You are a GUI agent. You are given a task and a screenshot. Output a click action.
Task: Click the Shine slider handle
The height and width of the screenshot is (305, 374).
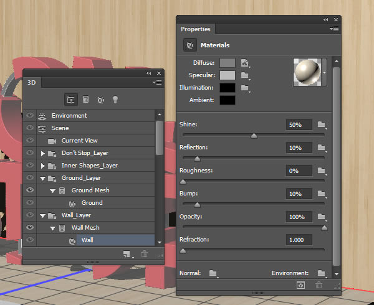tap(254, 136)
